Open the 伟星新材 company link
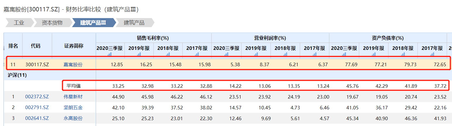 point(73,97)
